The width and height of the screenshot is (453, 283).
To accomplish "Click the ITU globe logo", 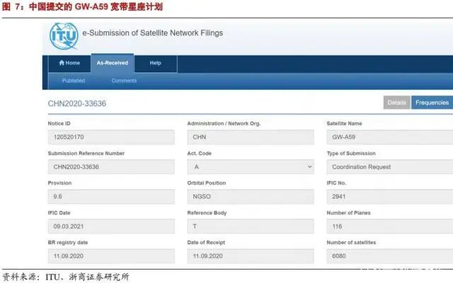I will (x=64, y=36).
